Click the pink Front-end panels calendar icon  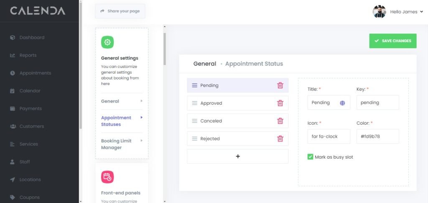(107, 177)
